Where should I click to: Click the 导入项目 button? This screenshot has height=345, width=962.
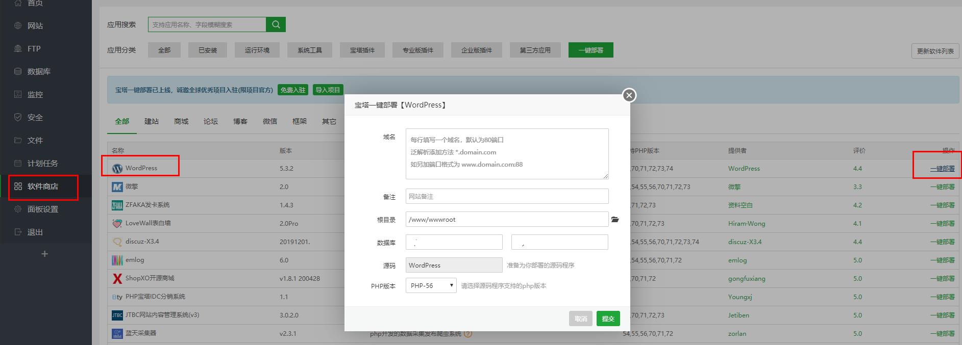(328, 90)
